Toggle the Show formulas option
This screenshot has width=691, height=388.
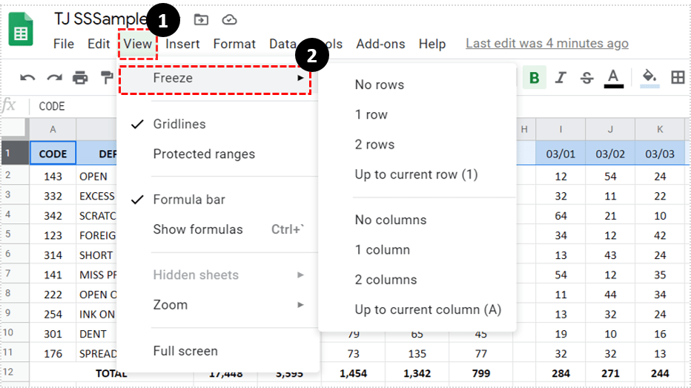point(198,229)
